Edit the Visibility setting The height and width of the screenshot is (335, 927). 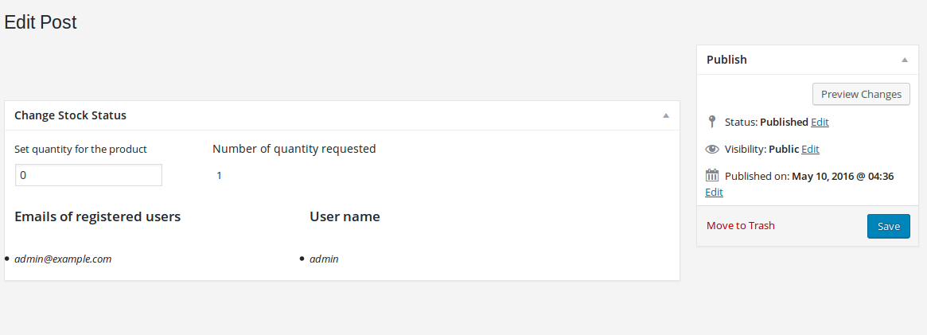click(810, 150)
